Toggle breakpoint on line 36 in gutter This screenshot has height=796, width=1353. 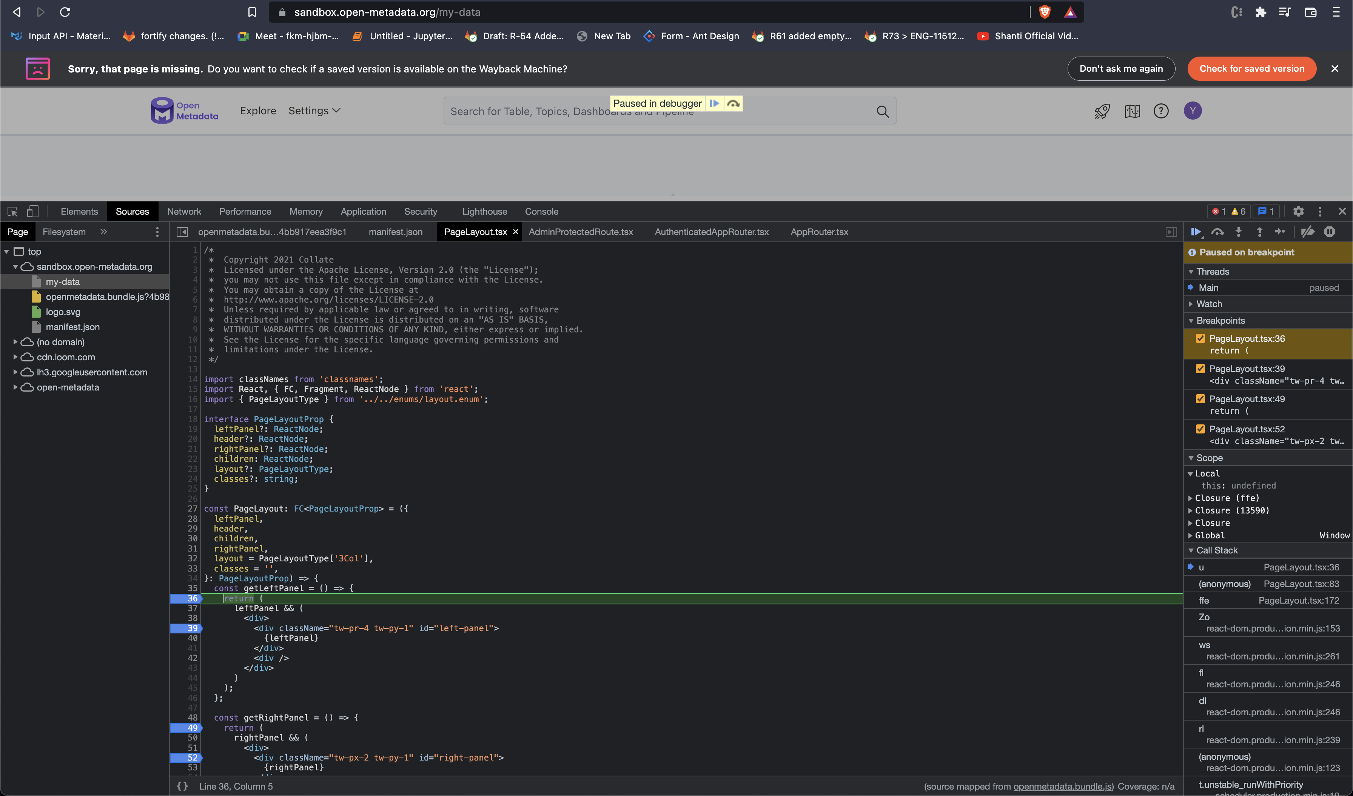point(186,598)
